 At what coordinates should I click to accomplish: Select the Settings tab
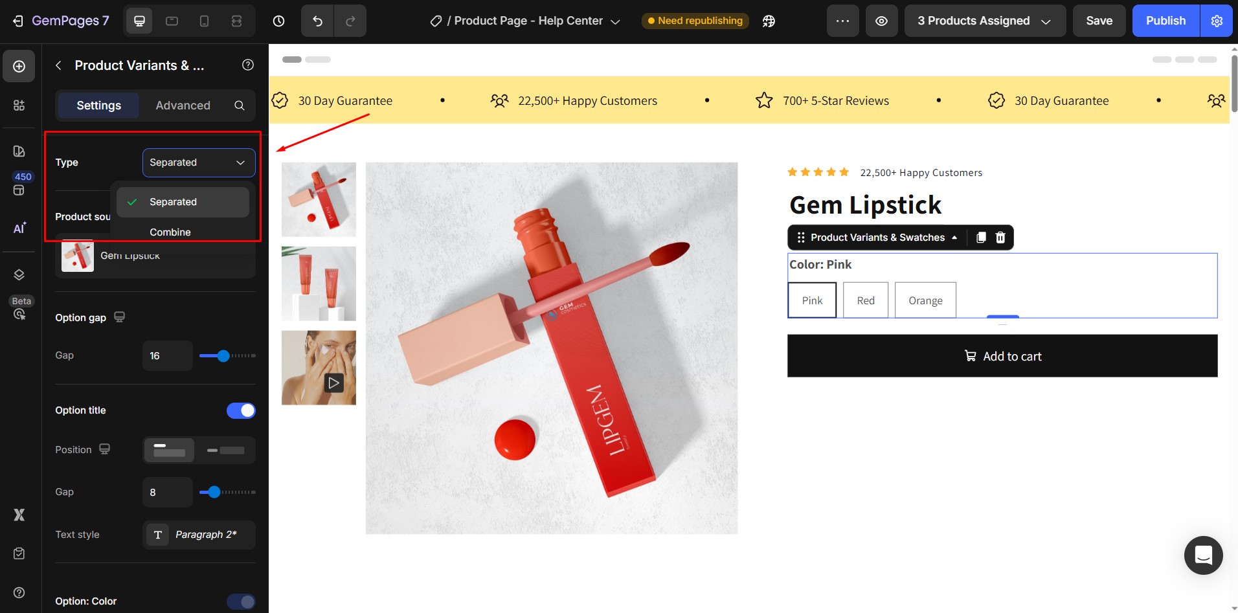(98, 105)
